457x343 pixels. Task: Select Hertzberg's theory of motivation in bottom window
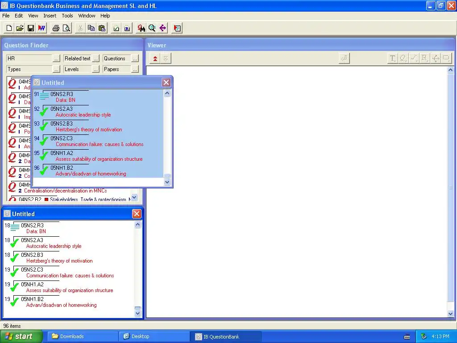pyautogui.click(x=69, y=258)
